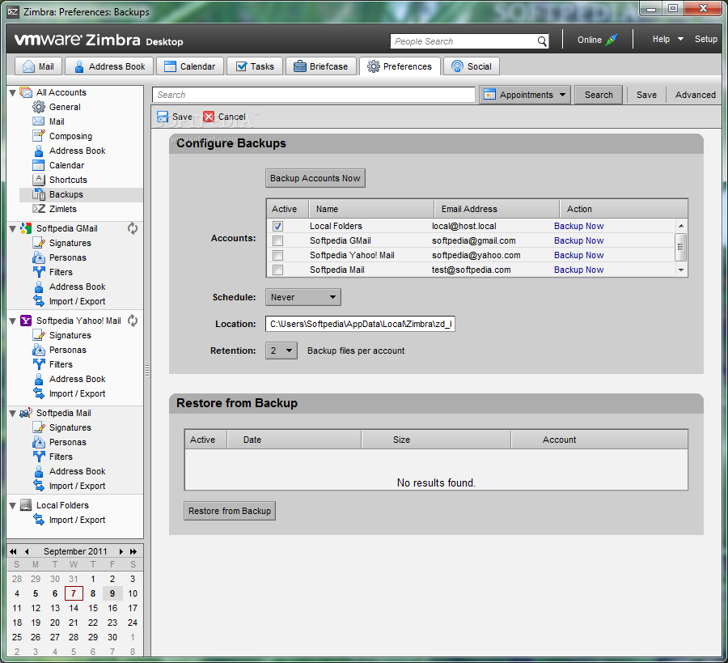Go to next month in mini calendar
Viewport: 728px width, 663px height.
point(121,551)
